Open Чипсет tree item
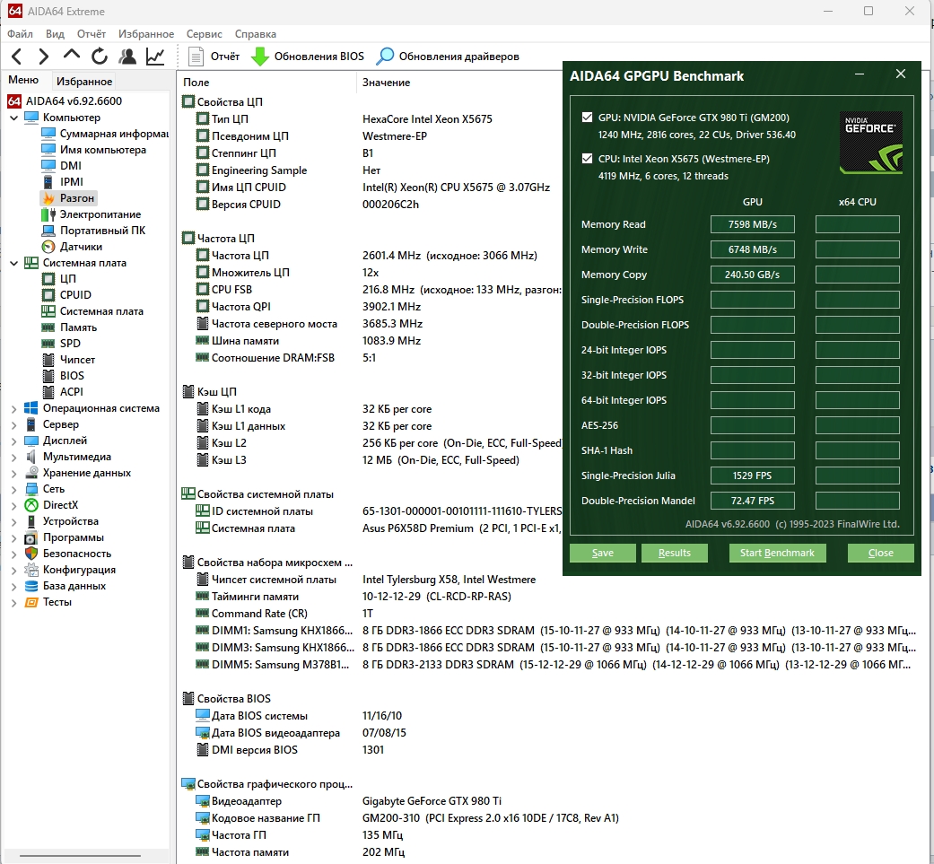The width and height of the screenshot is (934, 864). [77, 360]
